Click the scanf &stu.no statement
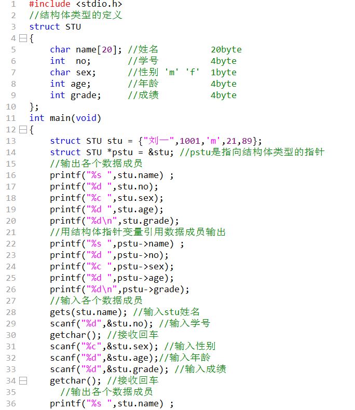 (101, 324)
